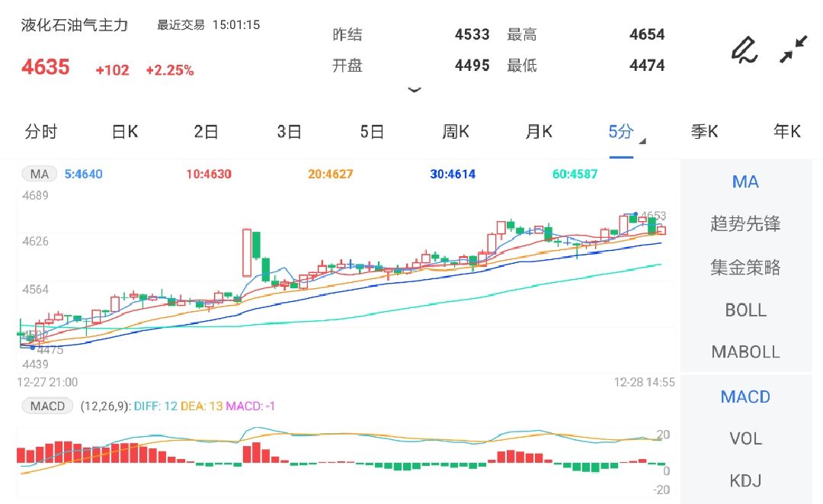Click the MA 60:4587 legend value
The height and width of the screenshot is (504, 823).
click(575, 174)
